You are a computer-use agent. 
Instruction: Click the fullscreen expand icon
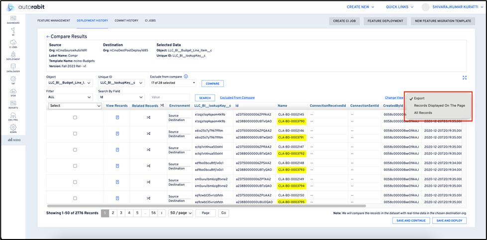465,78
